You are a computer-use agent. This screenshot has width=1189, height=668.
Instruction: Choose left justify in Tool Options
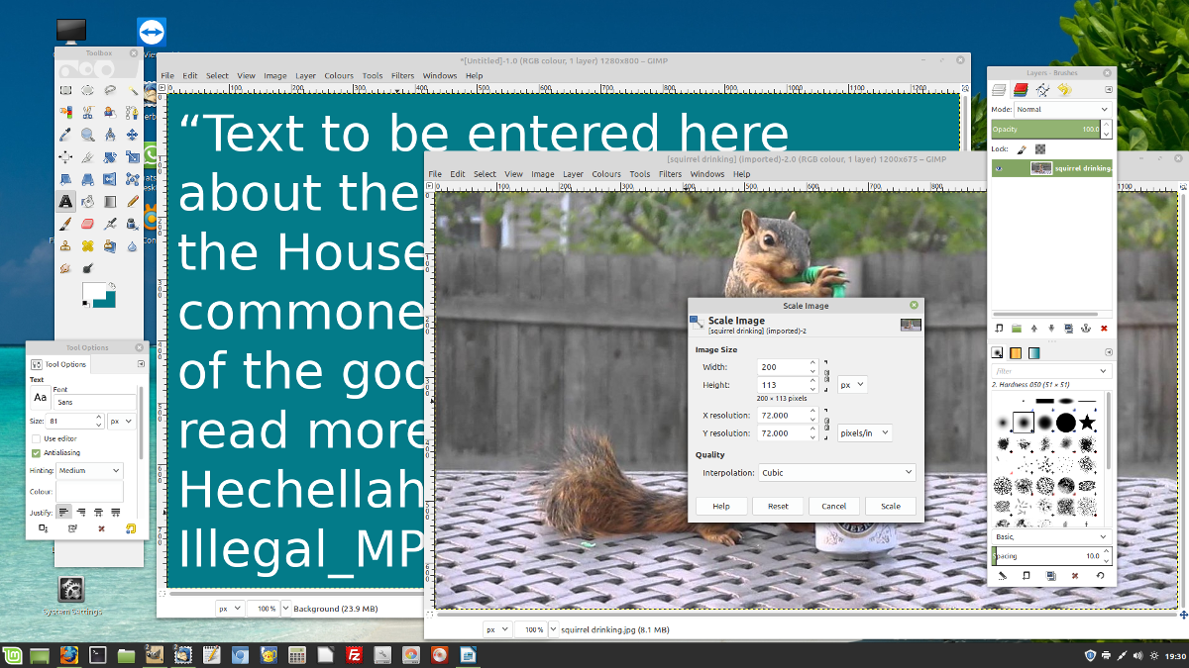coord(63,512)
